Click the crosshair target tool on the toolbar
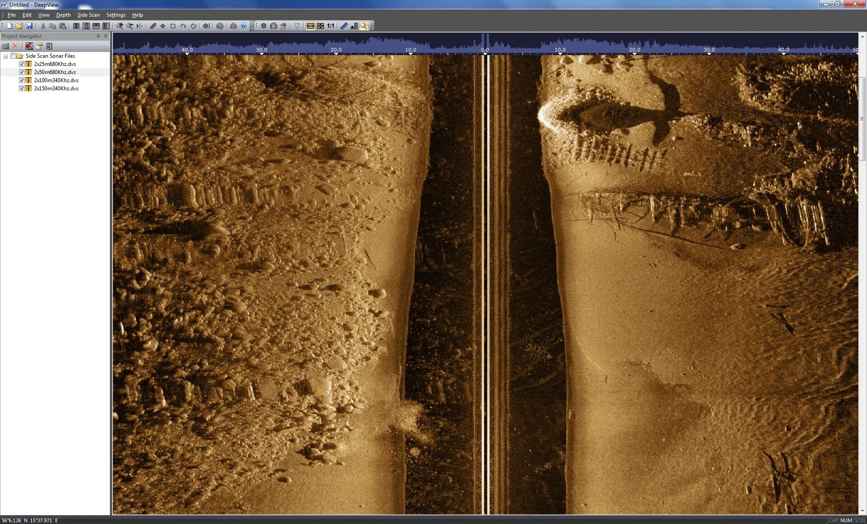 pos(163,26)
